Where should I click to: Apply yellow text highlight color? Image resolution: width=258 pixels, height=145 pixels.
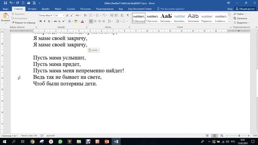click(x=76, y=21)
